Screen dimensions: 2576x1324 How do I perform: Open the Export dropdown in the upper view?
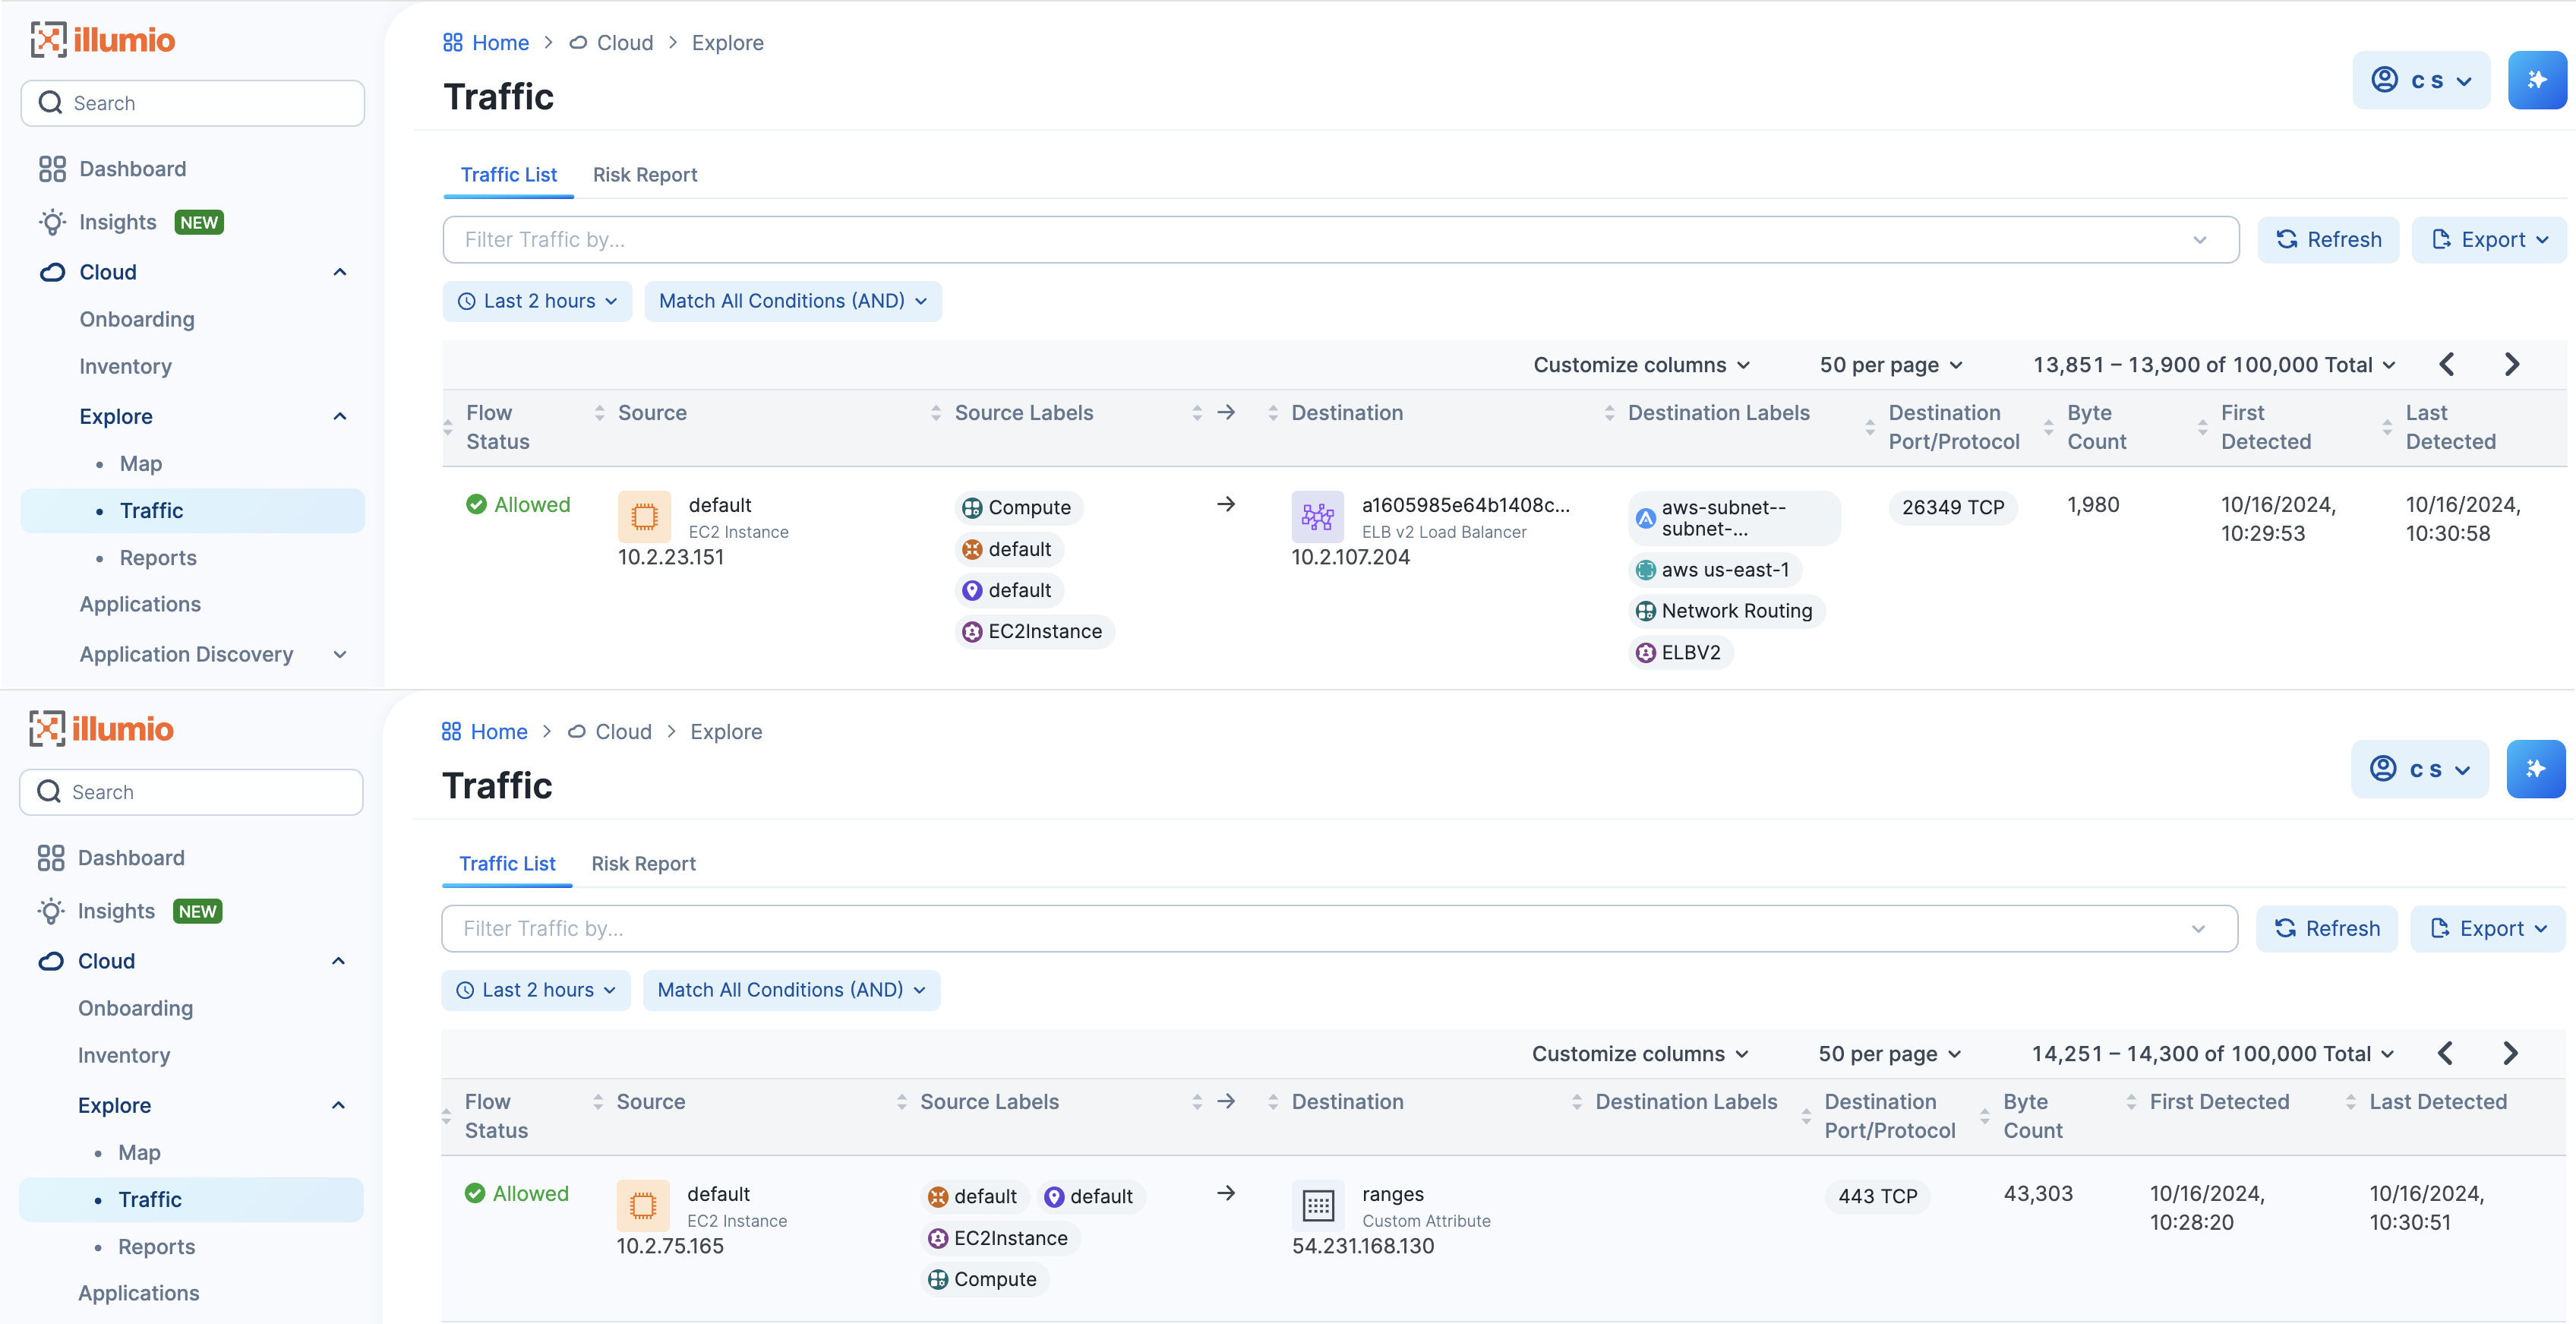[x=2489, y=240]
